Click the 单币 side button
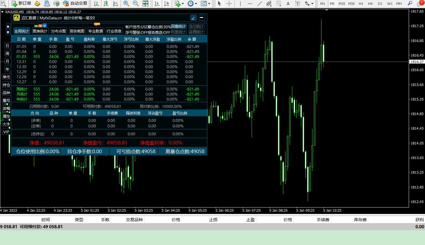This screenshot has height=245, width=425. (6, 77)
